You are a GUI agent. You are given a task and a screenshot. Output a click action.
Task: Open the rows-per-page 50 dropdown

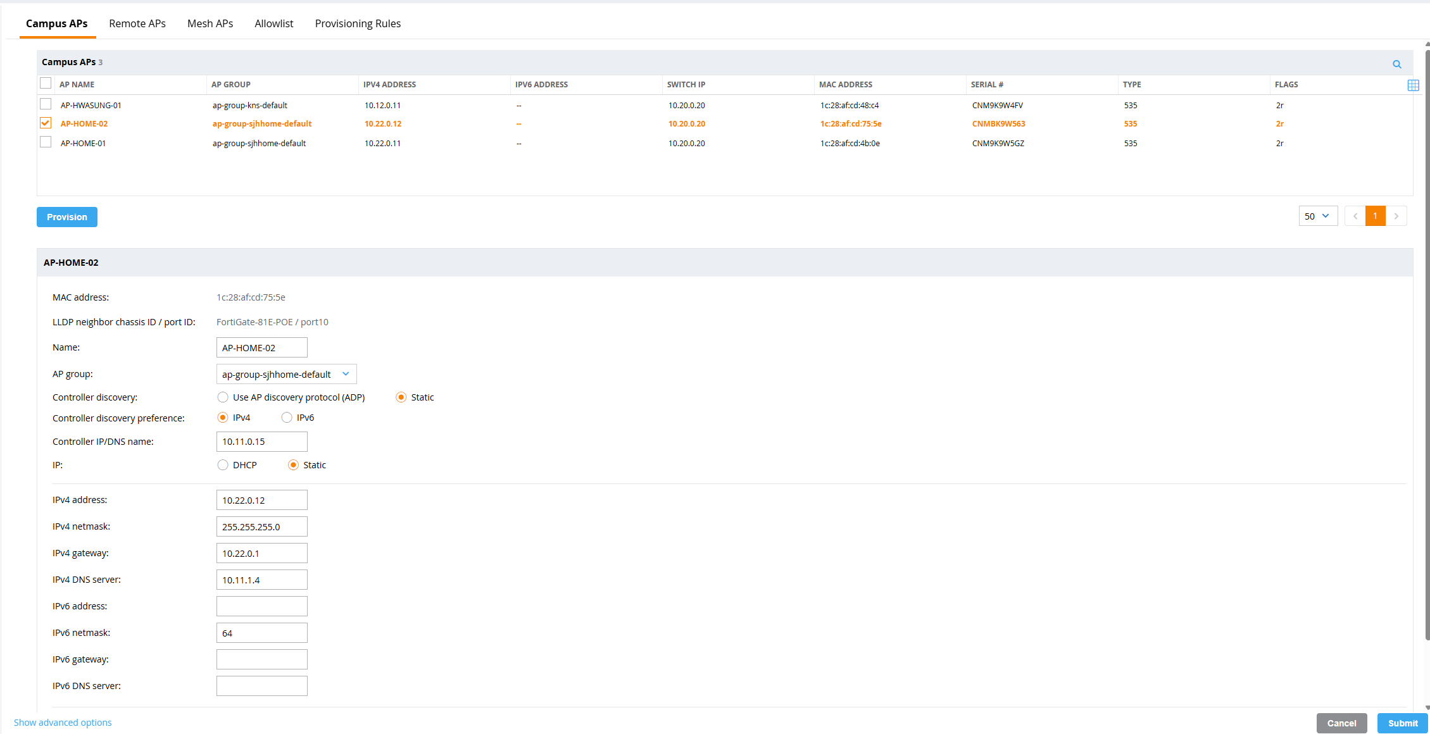(x=1317, y=216)
